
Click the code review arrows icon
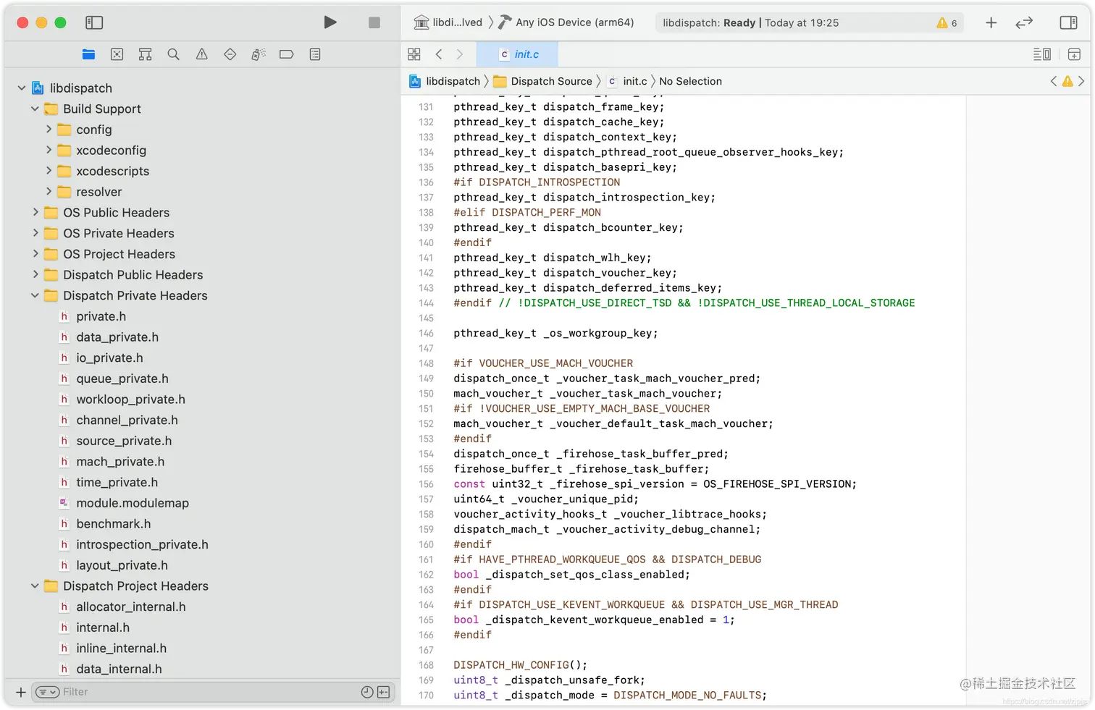(x=1024, y=22)
